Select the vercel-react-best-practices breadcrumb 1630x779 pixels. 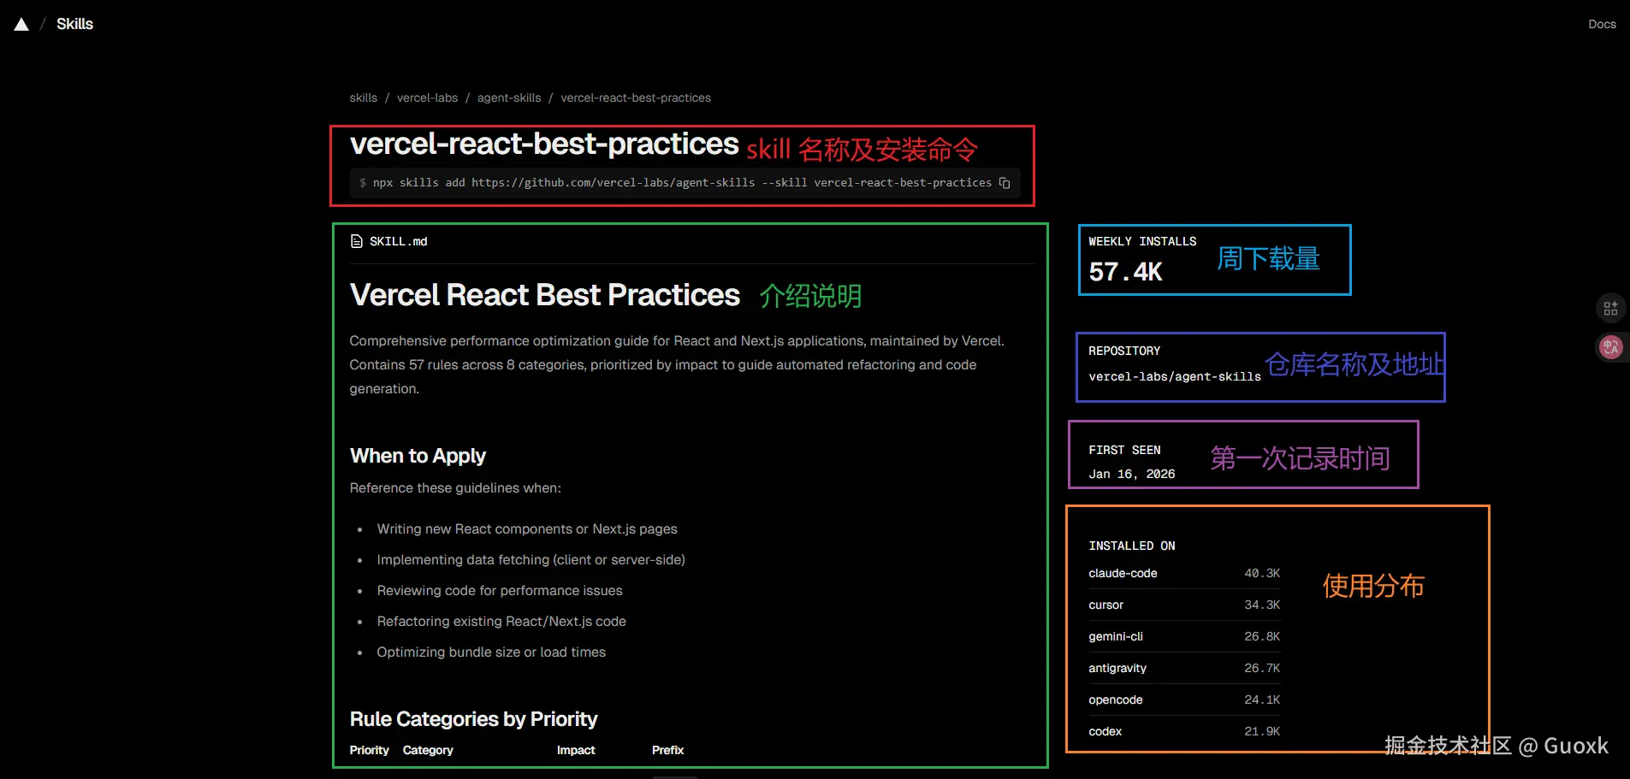tap(636, 98)
